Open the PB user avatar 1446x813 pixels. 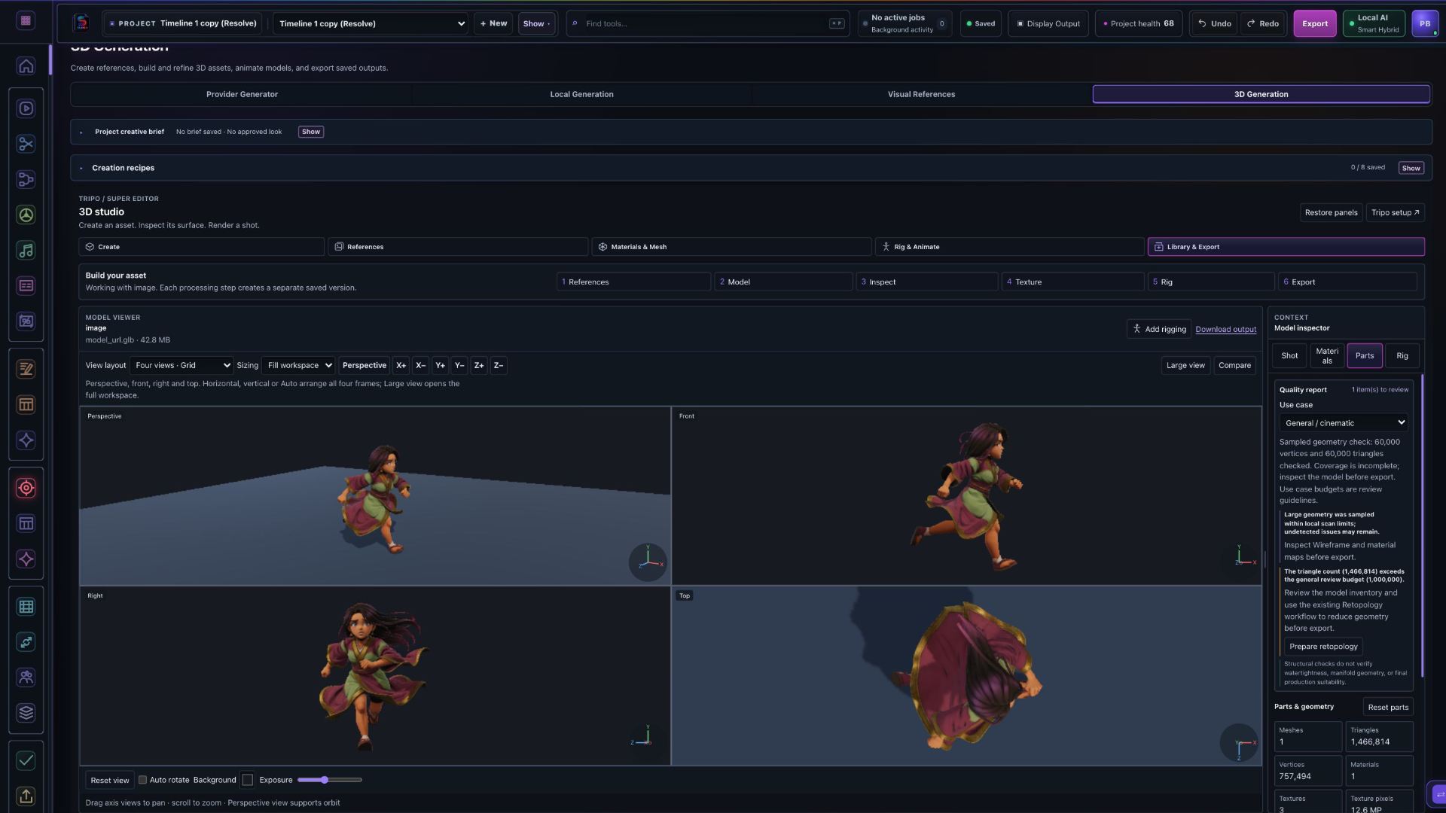(1425, 23)
